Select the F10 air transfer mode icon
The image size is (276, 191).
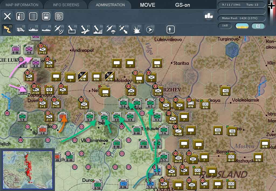[x=124, y=29]
